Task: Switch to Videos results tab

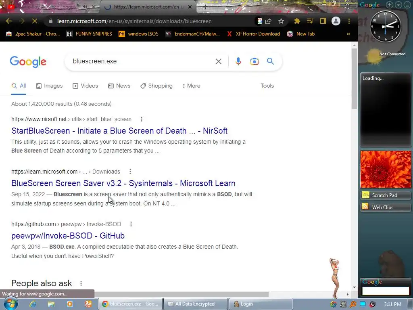Action: pyautogui.click(x=86, y=86)
